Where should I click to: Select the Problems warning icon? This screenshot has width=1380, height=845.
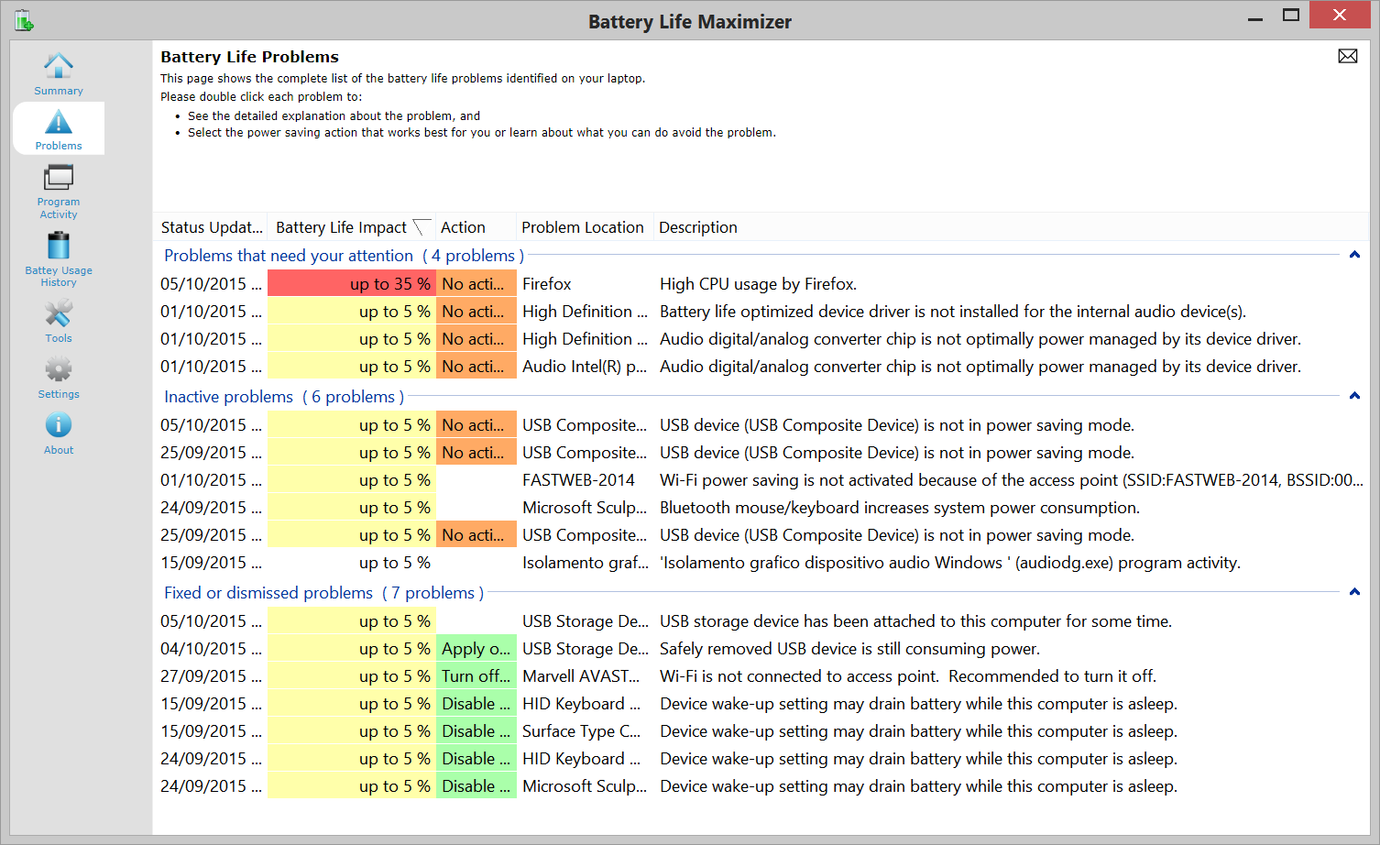[59, 124]
